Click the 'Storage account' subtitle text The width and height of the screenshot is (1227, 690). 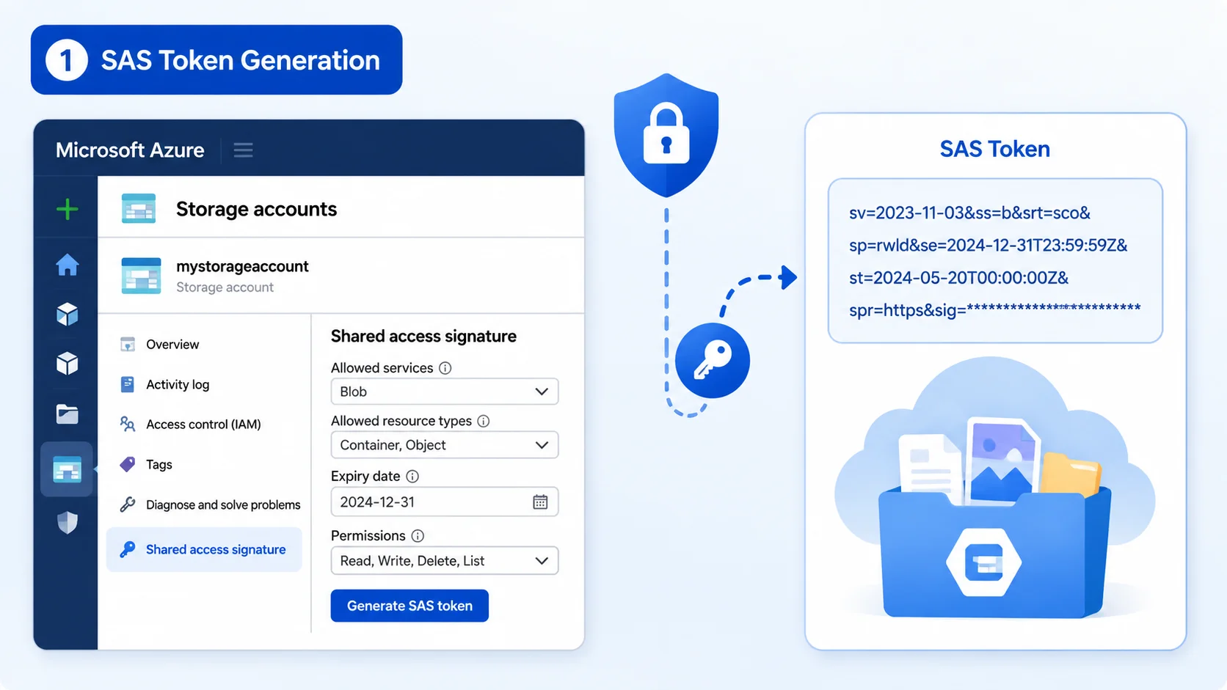click(x=225, y=287)
